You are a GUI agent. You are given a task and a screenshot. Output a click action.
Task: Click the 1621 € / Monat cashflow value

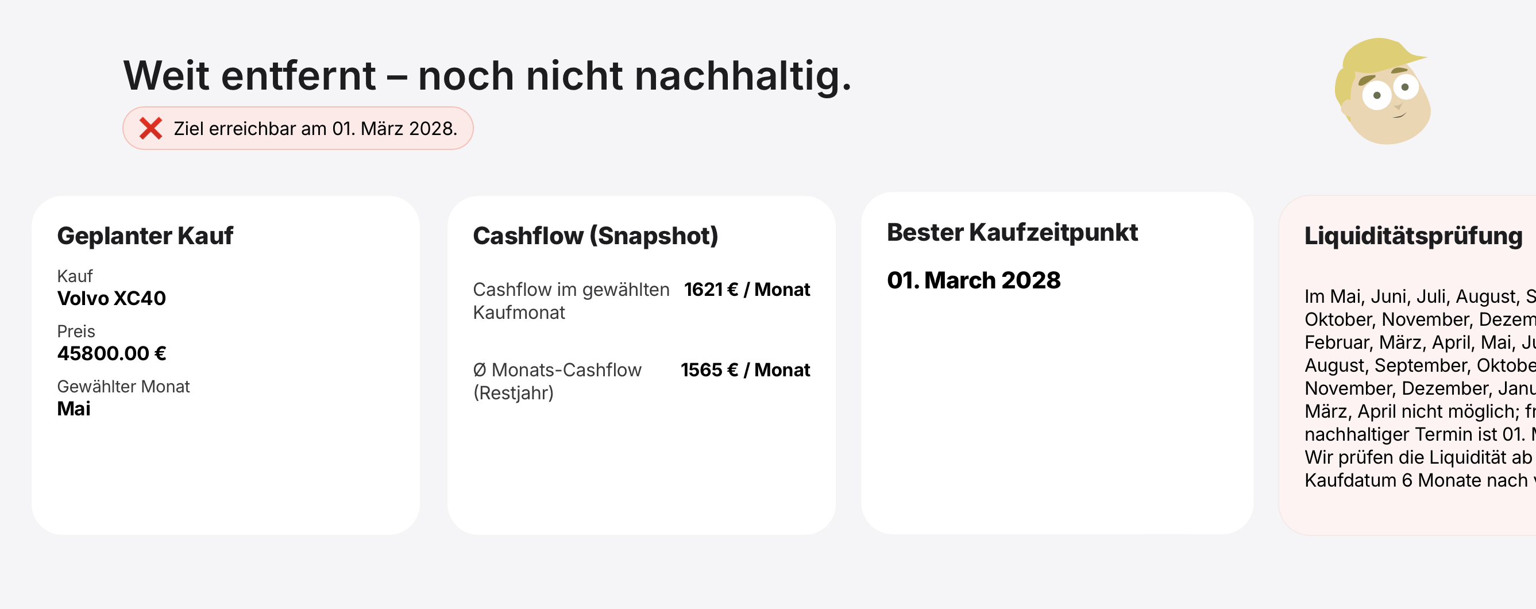tap(747, 290)
